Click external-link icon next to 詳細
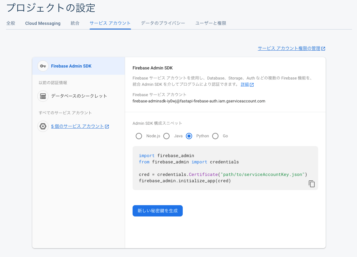The height and width of the screenshot is (257, 357). point(252,85)
